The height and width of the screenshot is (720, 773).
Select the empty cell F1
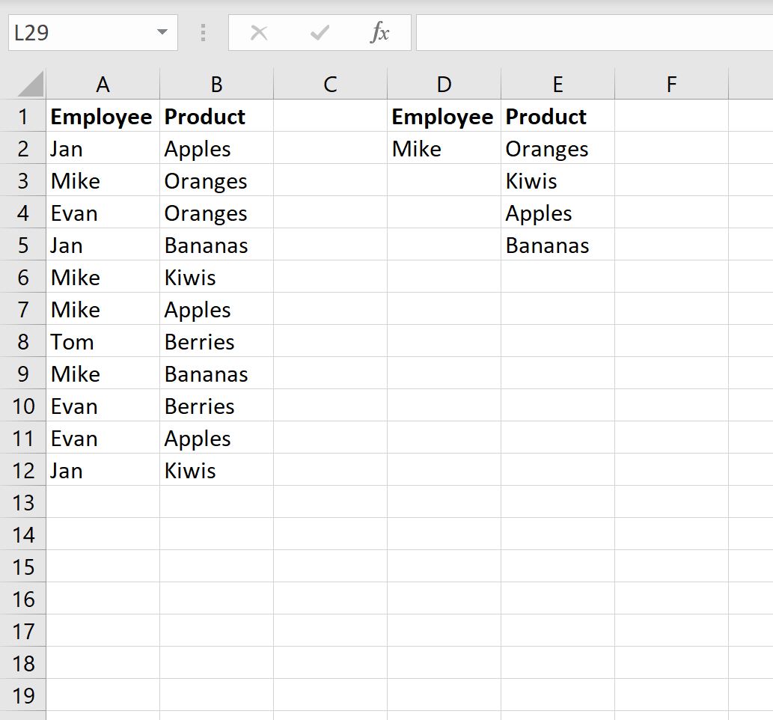670,116
